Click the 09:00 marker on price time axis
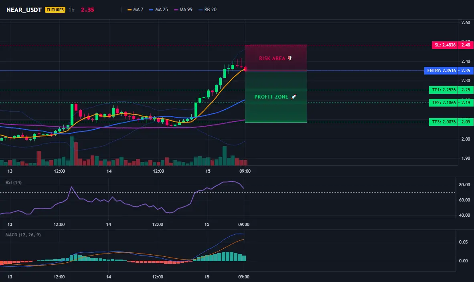This screenshot has height=282, width=474. point(245,171)
